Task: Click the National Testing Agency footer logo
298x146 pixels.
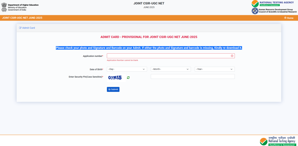Action: (278, 141)
